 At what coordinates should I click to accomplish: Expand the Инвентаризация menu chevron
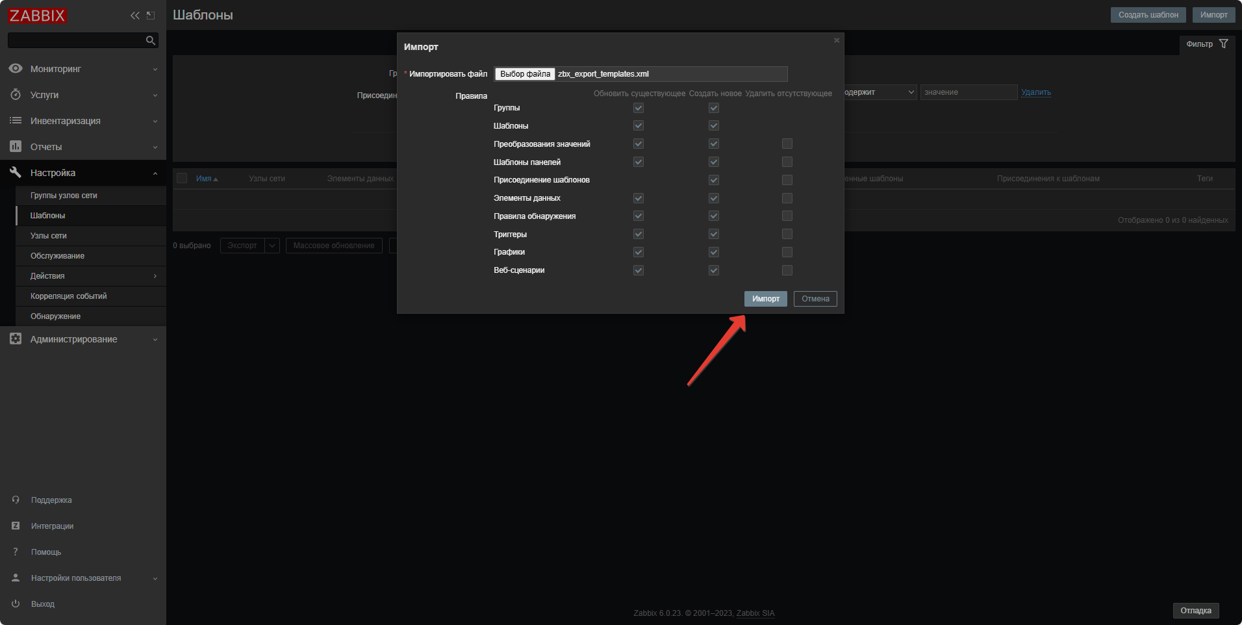(x=155, y=121)
